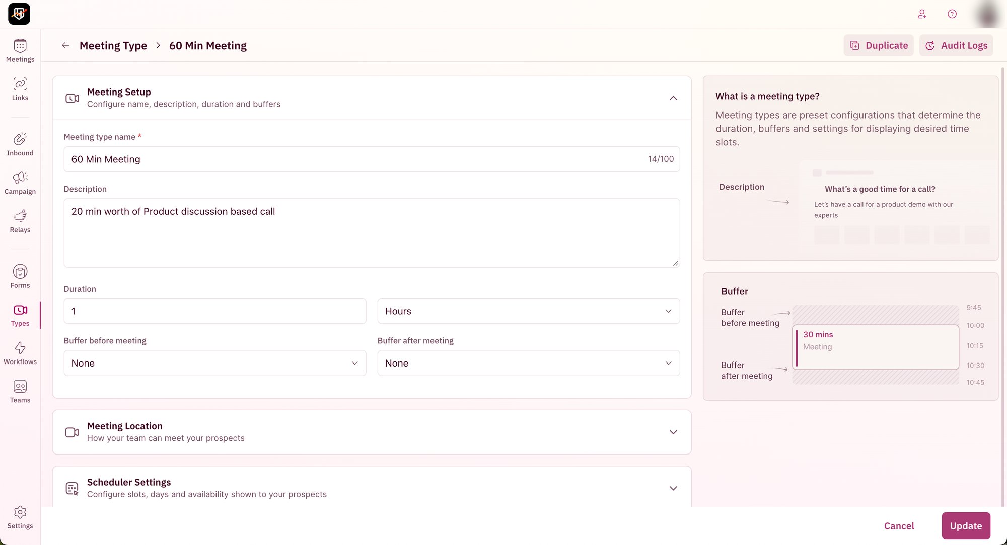Image resolution: width=1007 pixels, height=545 pixels.
Task: Click the 'What is a meeting type?' heading
Action: click(767, 96)
